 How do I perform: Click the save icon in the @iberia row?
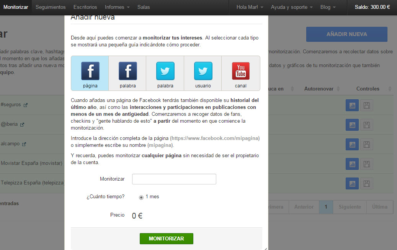pos(366,125)
